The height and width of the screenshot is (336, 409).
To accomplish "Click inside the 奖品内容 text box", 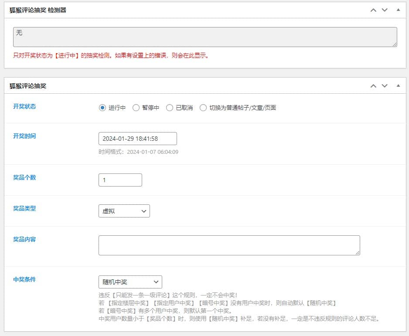I will tap(229, 245).
